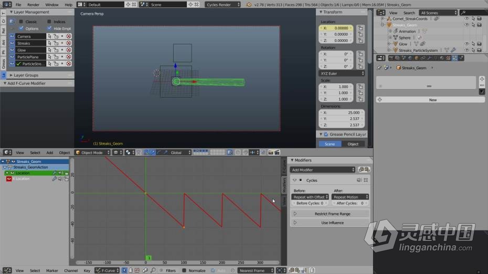Open the Particles tab in Properties editor
Screen dimensions: 488x274
(455, 58)
